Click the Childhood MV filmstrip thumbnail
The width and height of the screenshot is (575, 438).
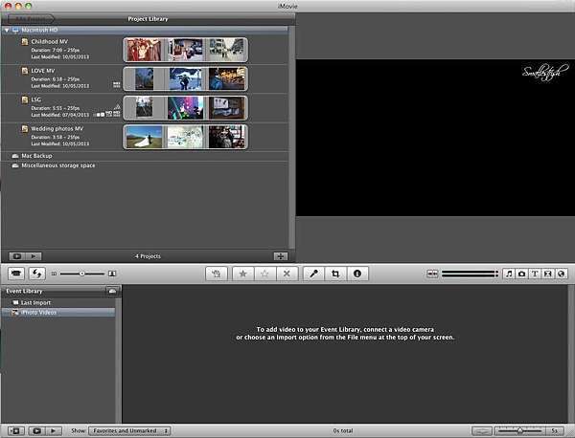pyautogui.click(x=186, y=50)
